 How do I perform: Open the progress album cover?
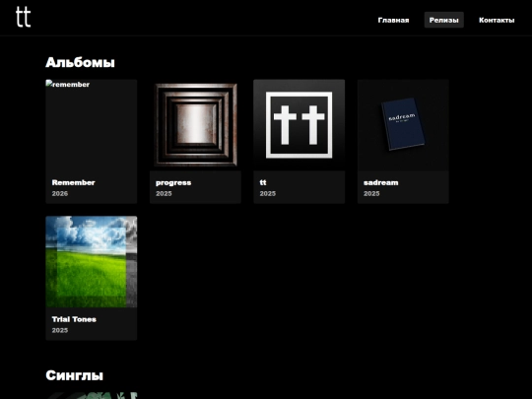[x=195, y=125]
